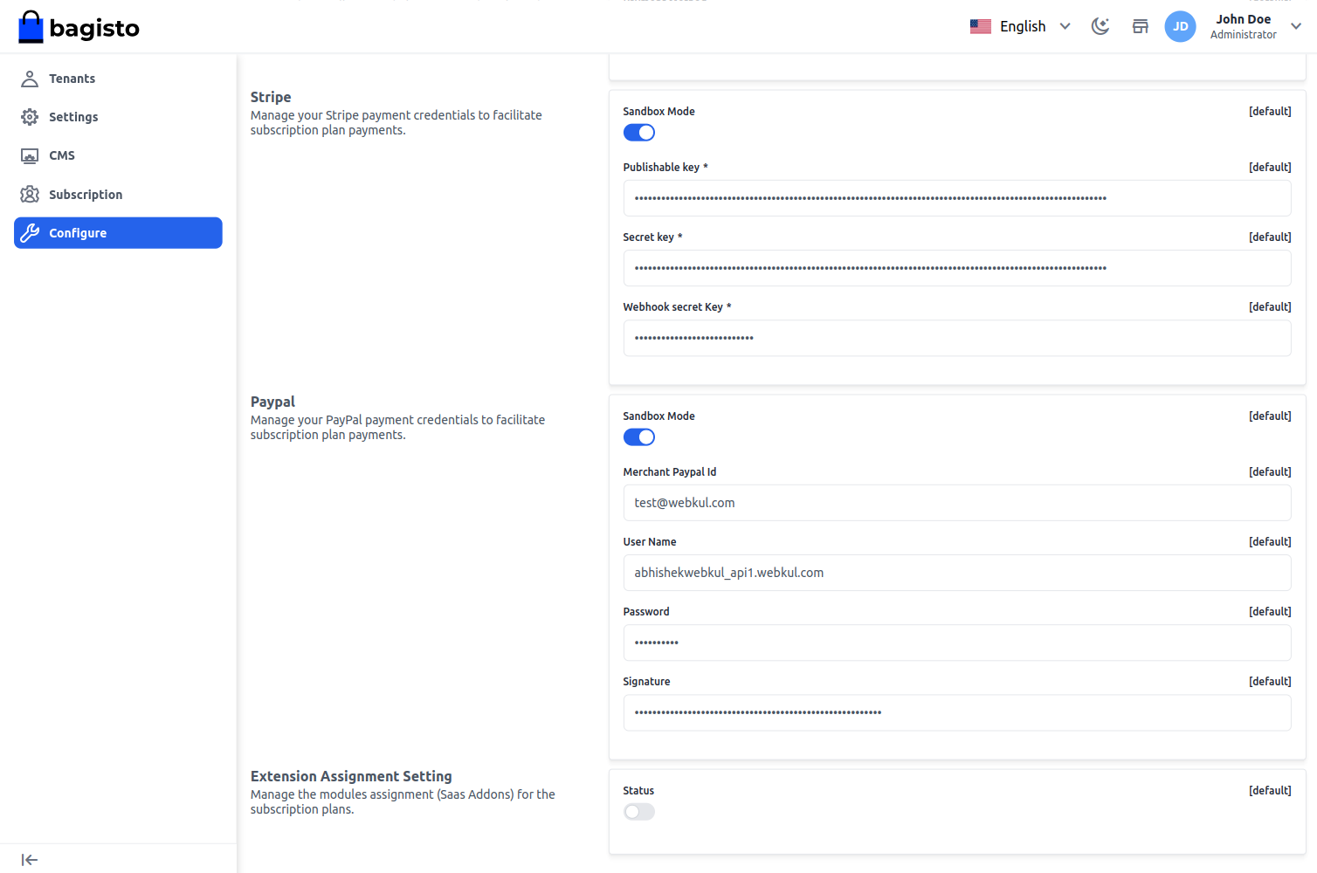Click Extension Assignment Setting heading
Image resolution: width=1317 pixels, height=873 pixels.
click(x=351, y=776)
